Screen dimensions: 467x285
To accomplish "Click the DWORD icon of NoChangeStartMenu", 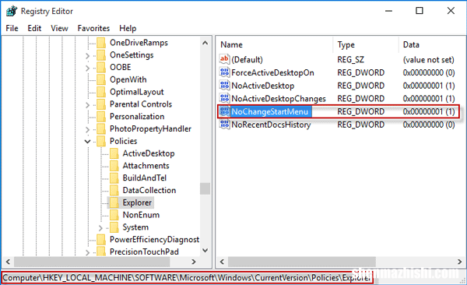I will [x=224, y=111].
